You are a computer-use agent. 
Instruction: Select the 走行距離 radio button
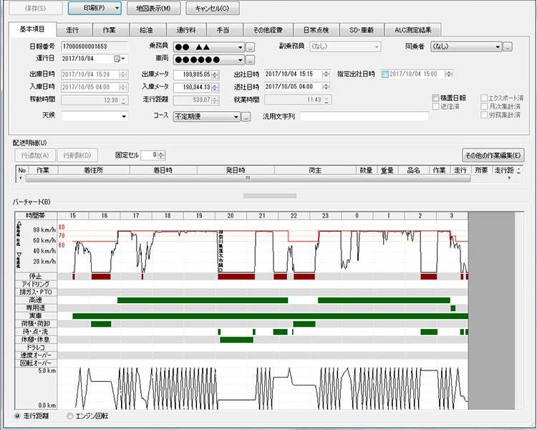(x=18, y=415)
